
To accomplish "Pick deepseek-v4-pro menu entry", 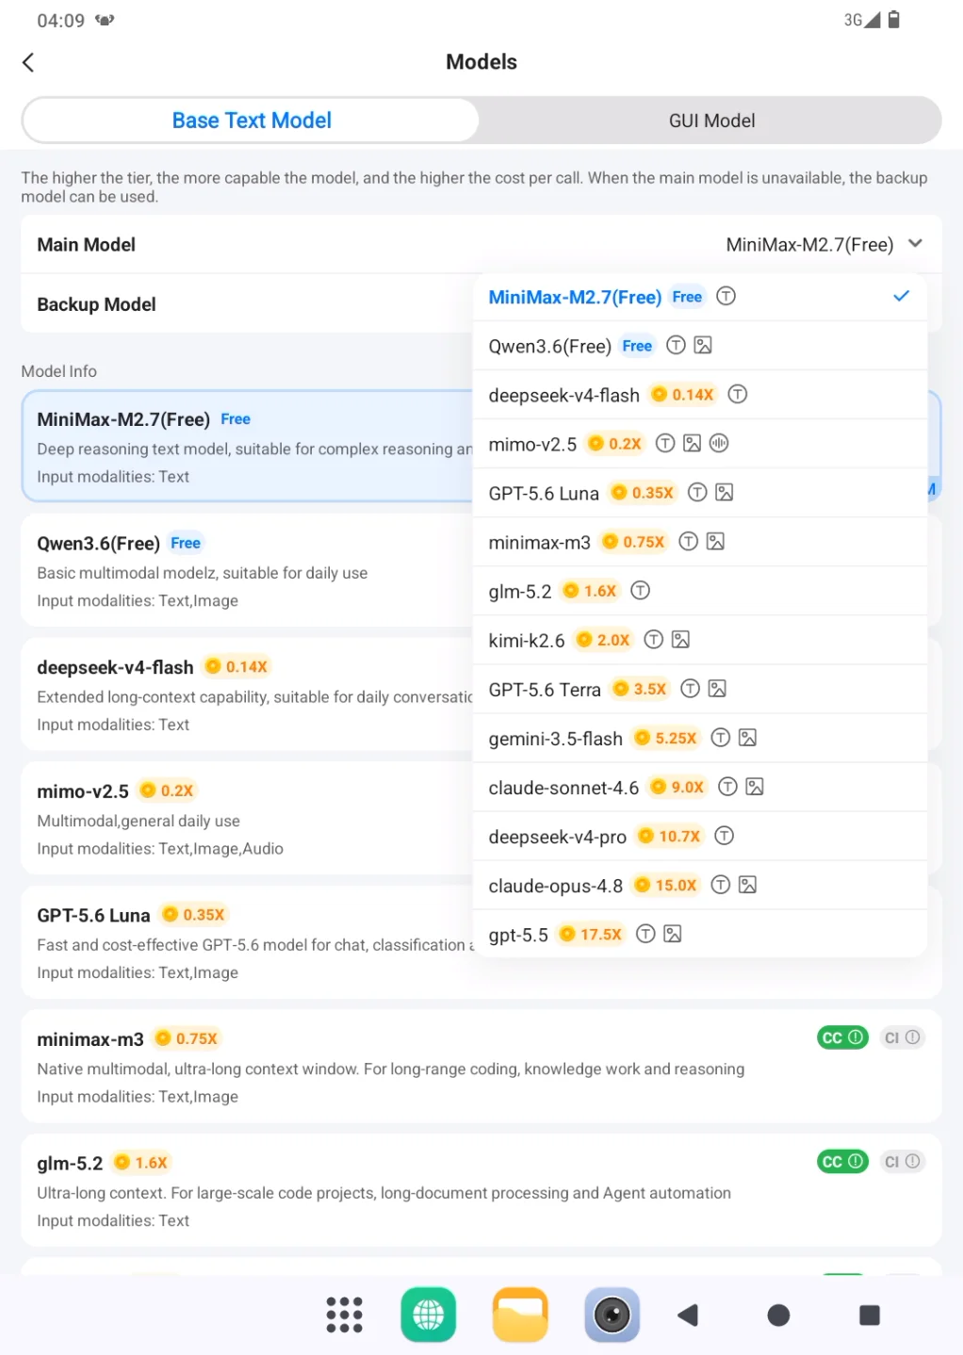I will (700, 836).
